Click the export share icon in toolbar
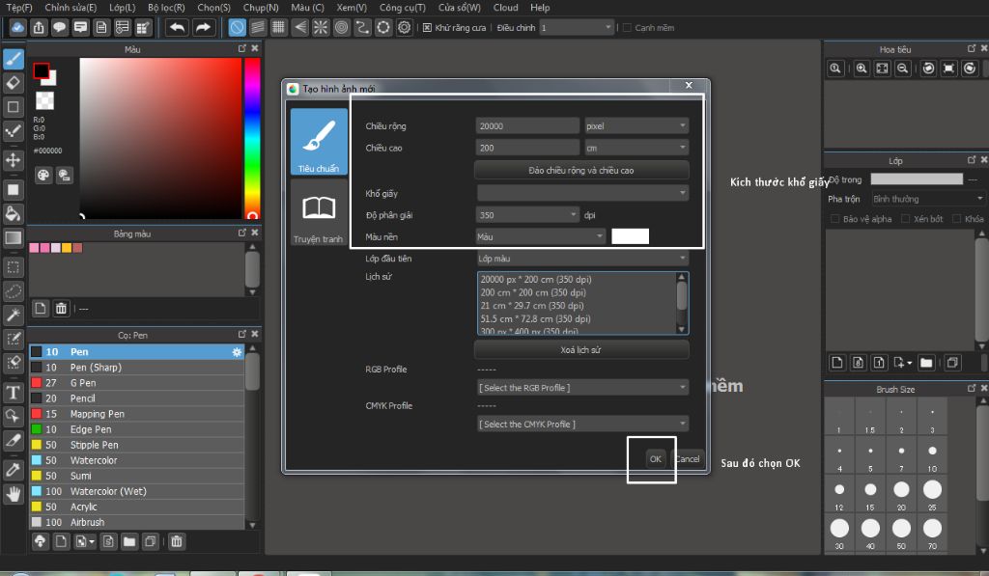Screen dimensions: 989x576 tap(39, 28)
